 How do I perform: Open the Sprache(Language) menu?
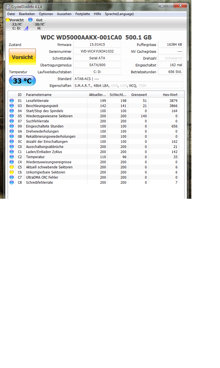coord(119,14)
